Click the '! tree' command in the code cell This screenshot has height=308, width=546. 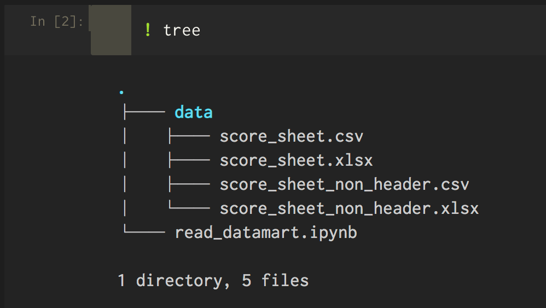point(172,30)
